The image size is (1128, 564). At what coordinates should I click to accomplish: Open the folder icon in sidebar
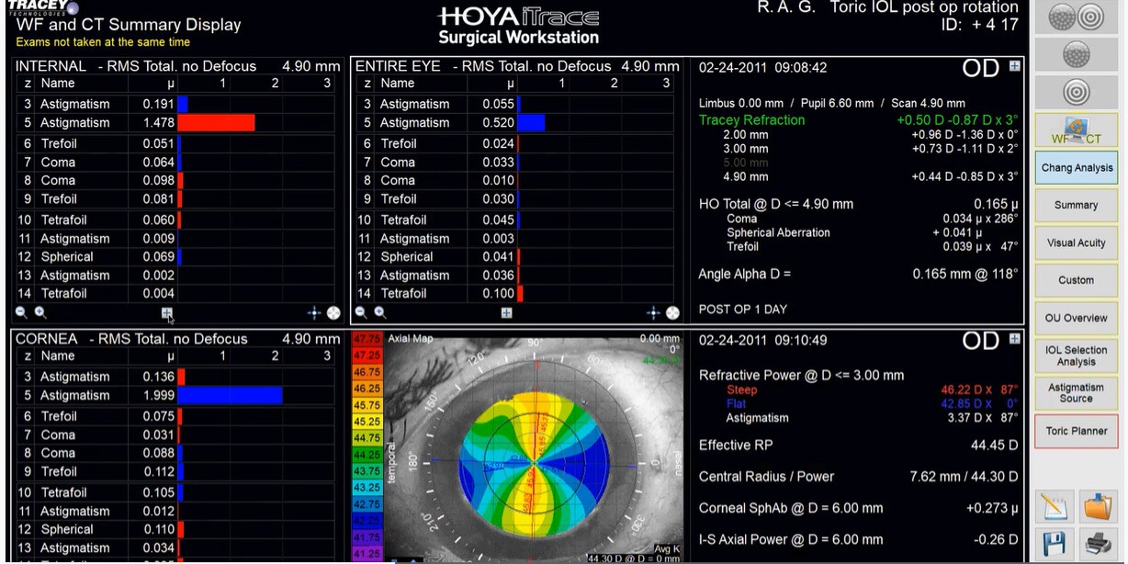1097,507
